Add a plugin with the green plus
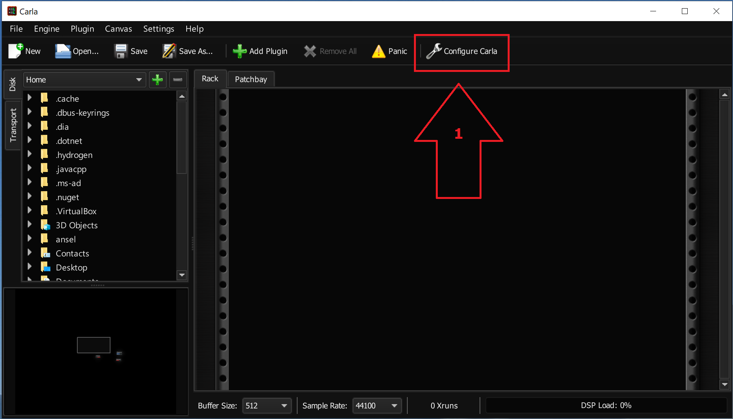733x419 pixels. click(239, 51)
